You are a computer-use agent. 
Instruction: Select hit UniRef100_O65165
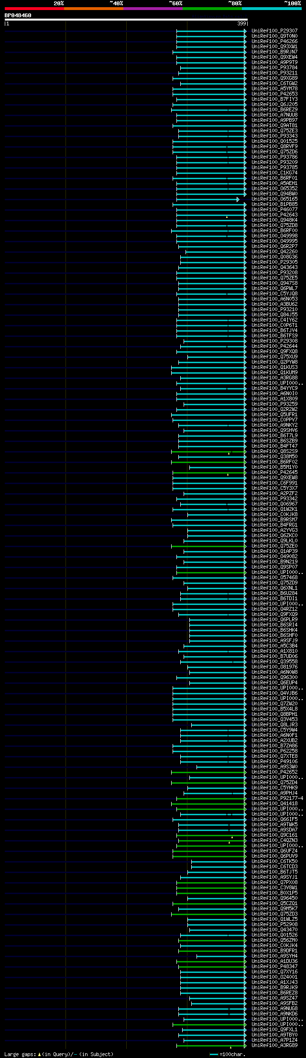(274, 199)
